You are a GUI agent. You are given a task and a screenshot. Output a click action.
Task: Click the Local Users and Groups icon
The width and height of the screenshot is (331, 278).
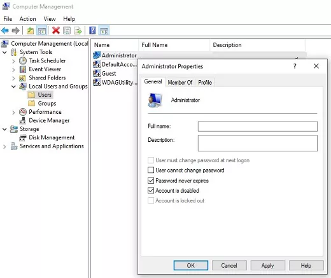pos(23,87)
